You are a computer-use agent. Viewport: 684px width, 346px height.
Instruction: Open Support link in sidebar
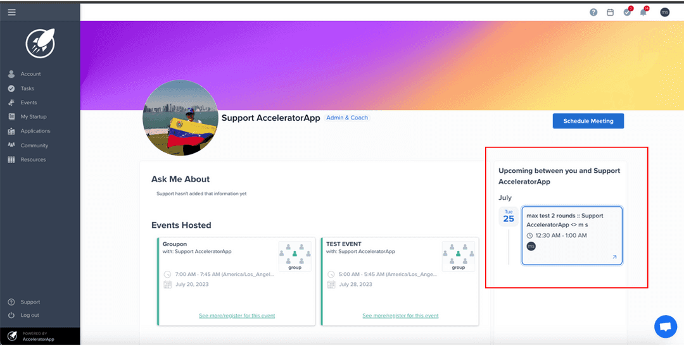point(30,302)
